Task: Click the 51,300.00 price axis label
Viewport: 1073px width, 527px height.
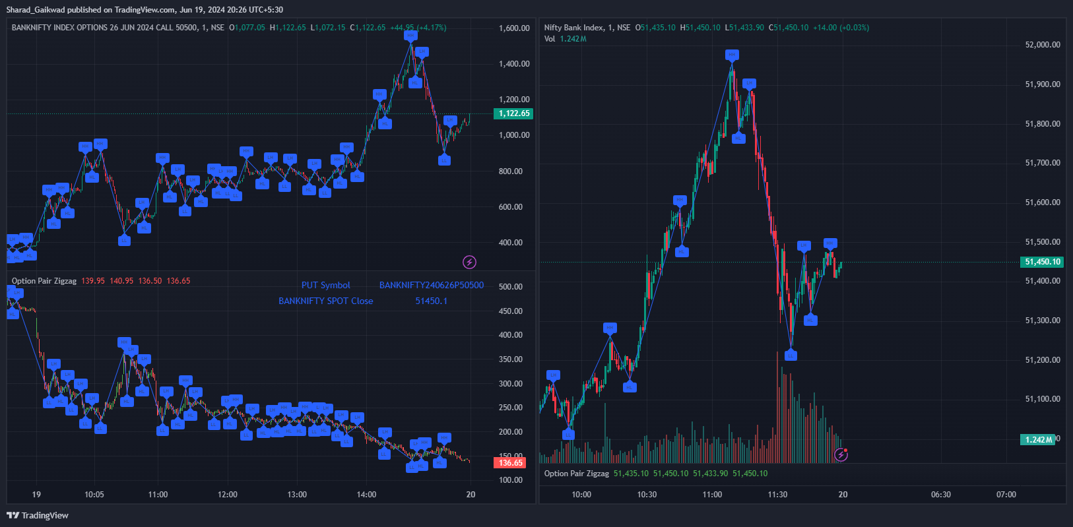Action: 1043,321
